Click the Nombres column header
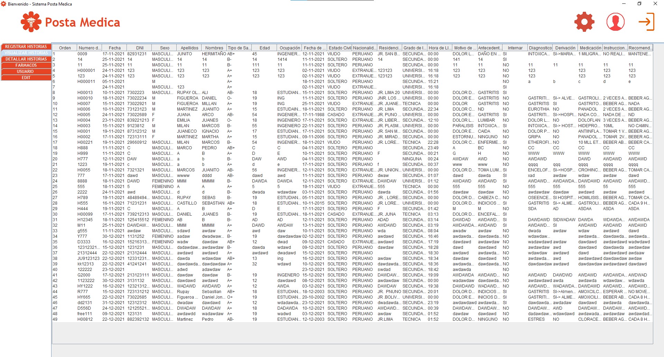 (214, 48)
